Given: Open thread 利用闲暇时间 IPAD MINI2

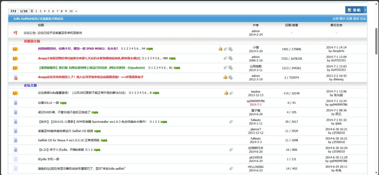Looking at the screenshot, I should coord(78,49).
